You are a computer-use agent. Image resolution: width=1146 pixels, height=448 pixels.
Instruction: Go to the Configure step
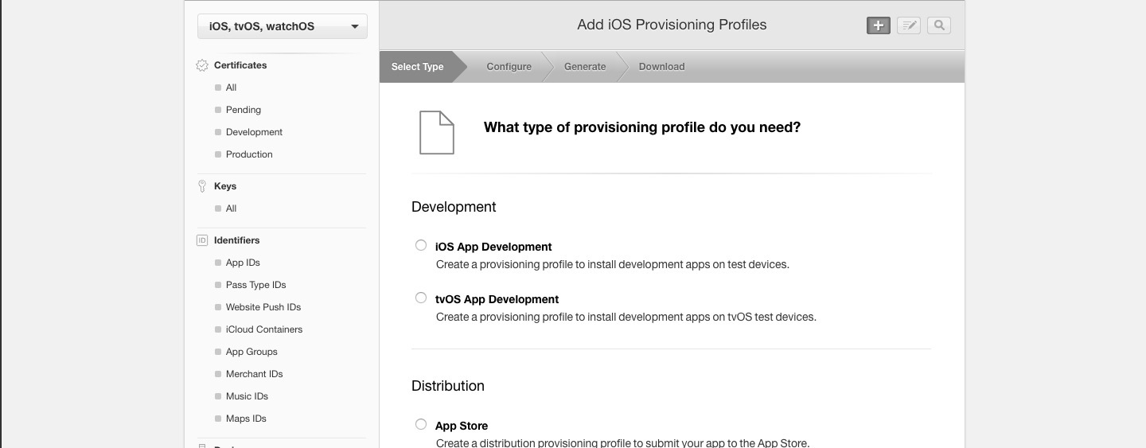pos(509,67)
